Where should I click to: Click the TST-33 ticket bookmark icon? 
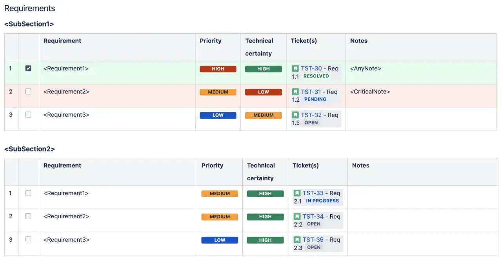tap(297, 193)
